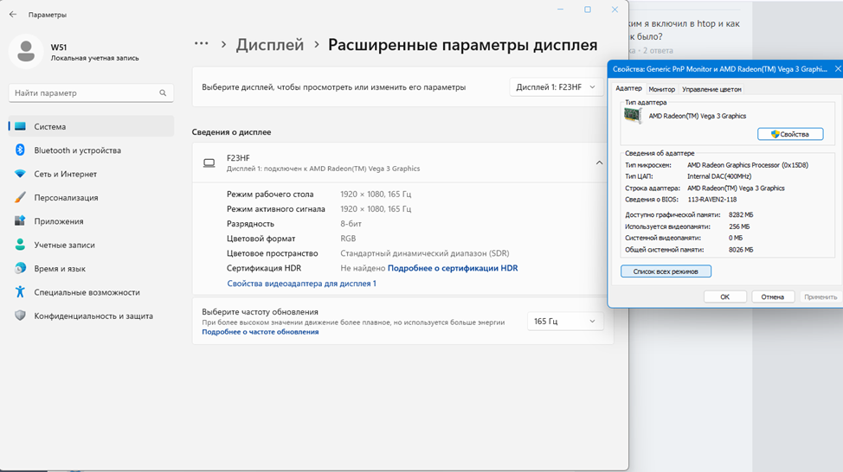The width and height of the screenshot is (843, 472).
Task: Click the Локальная учетная запись label
Action: click(94, 58)
